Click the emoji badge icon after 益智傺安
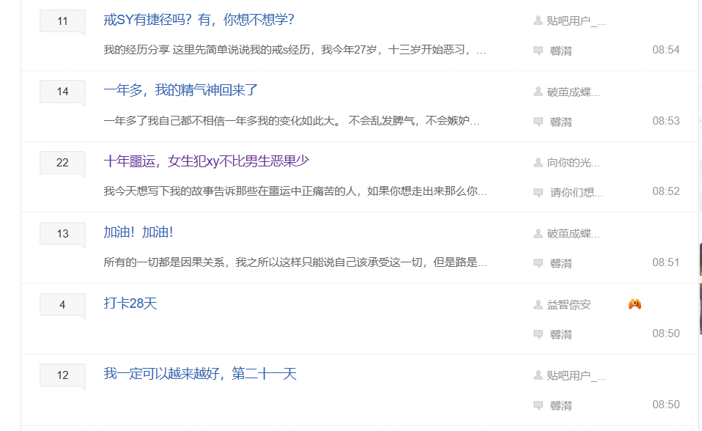The width and height of the screenshot is (702, 431). (x=635, y=304)
